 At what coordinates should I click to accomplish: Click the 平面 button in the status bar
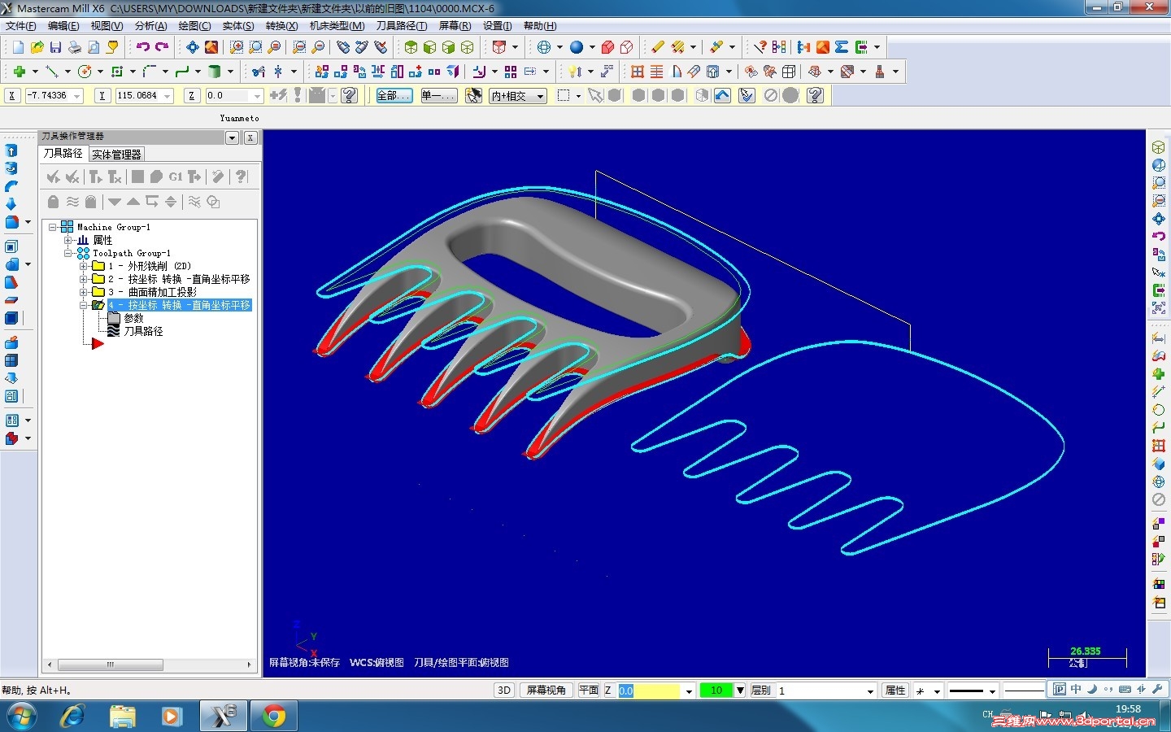click(589, 691)
